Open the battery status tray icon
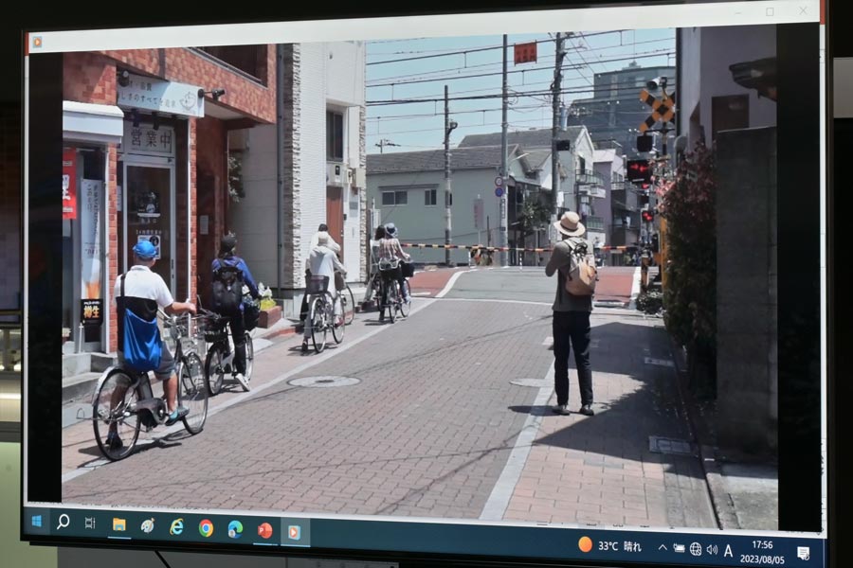Image resolution: width=853 pixels, height=568 pixels. (679, 548)
